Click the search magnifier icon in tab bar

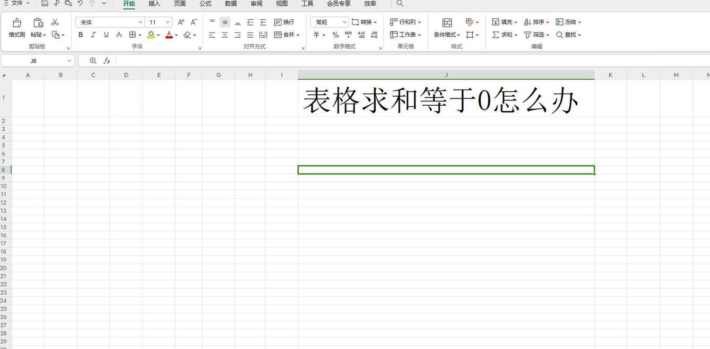400,3
